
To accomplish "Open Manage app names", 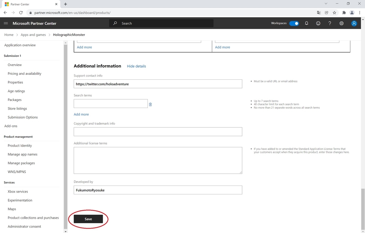I will pos(23,154).
